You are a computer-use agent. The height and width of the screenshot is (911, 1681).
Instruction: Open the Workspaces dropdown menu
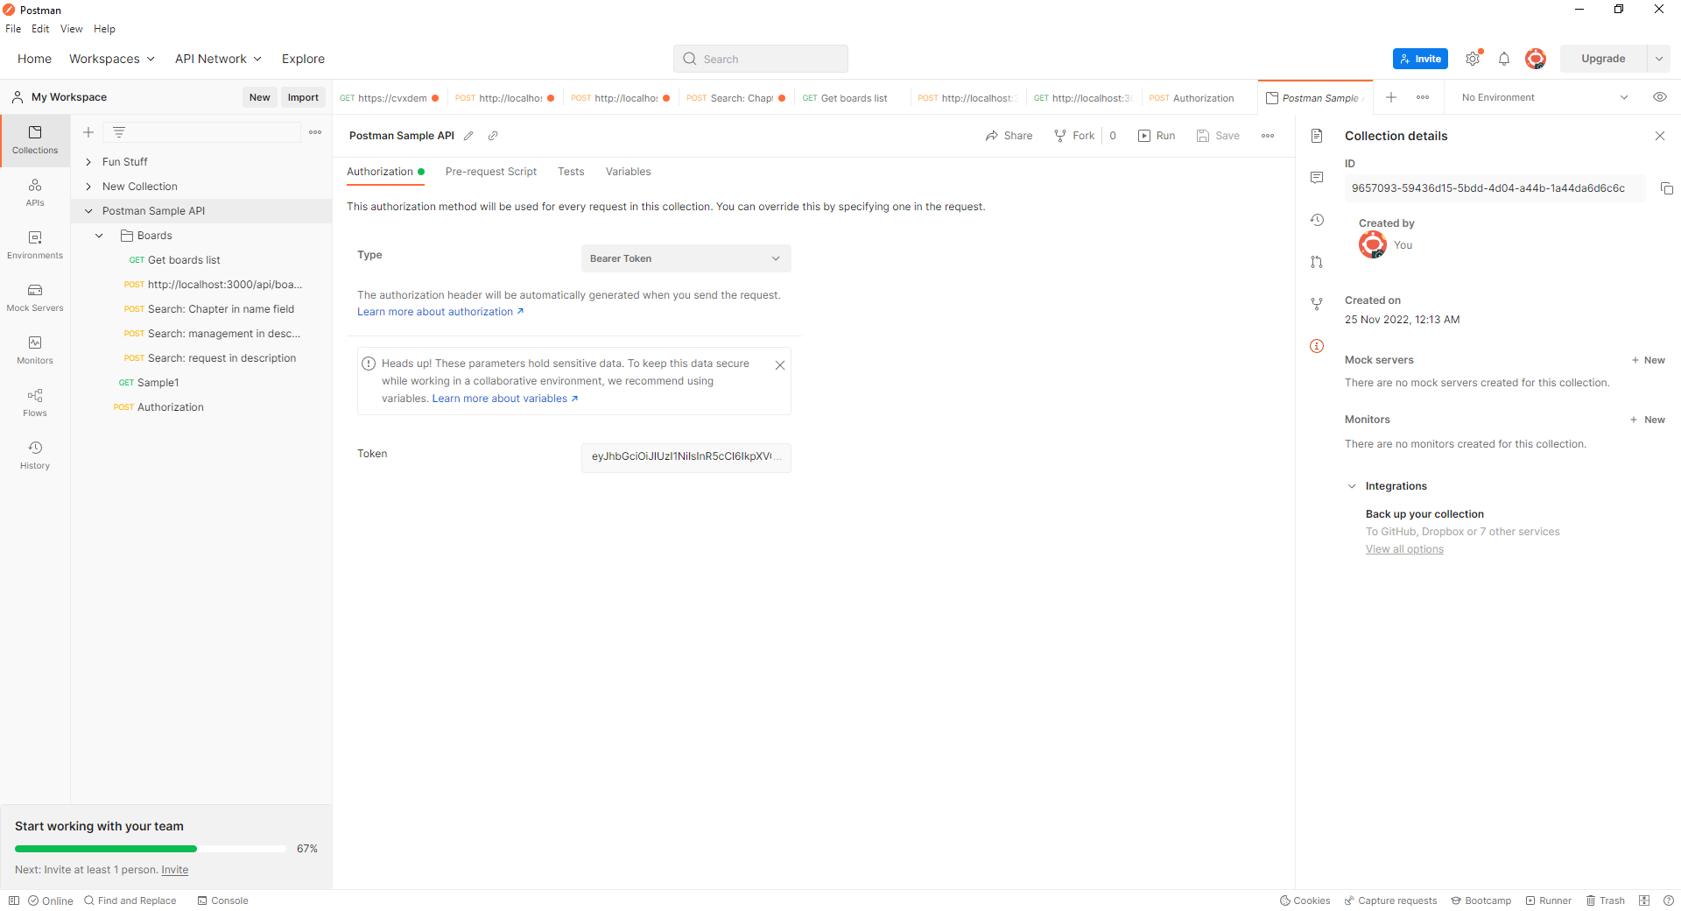[x=112, y=59]
